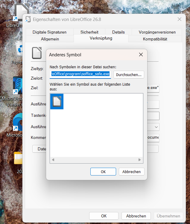Click the Dateipfad öffnen button left edge
This screenshot has height=224, width=190.
39,149
